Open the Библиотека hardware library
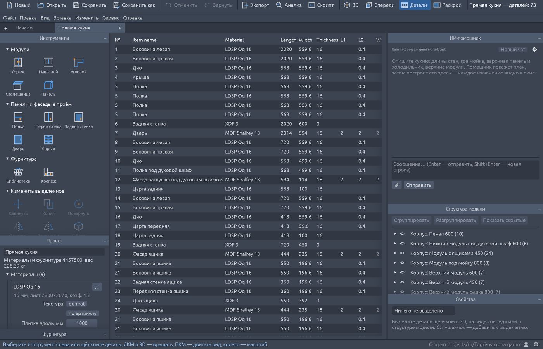This screenshot has width=543, height=349. (18, 175)
